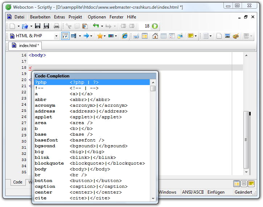The height and width of the screenshot is (207, 263).
Task: Click the Save file floppy icon
Action: point(37,26)
